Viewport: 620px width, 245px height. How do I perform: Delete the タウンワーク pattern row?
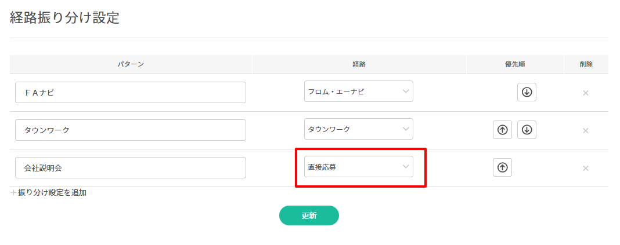(585, 130)
